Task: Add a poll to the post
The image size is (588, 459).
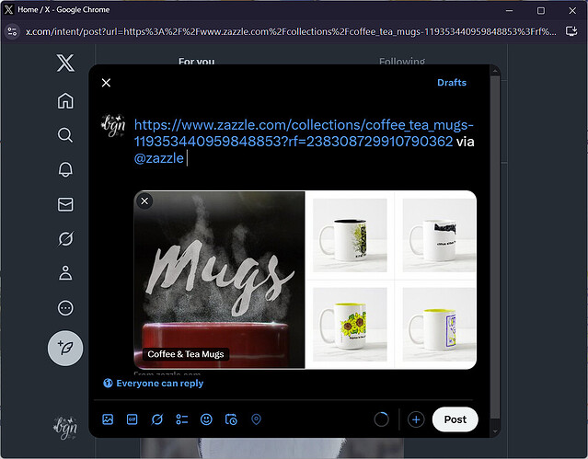Action: [182, 419]
